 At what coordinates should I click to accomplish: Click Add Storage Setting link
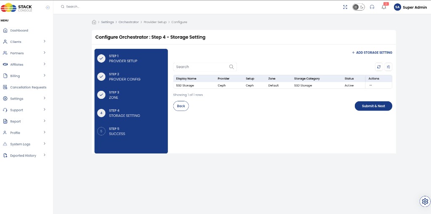(x=372, y=53)
